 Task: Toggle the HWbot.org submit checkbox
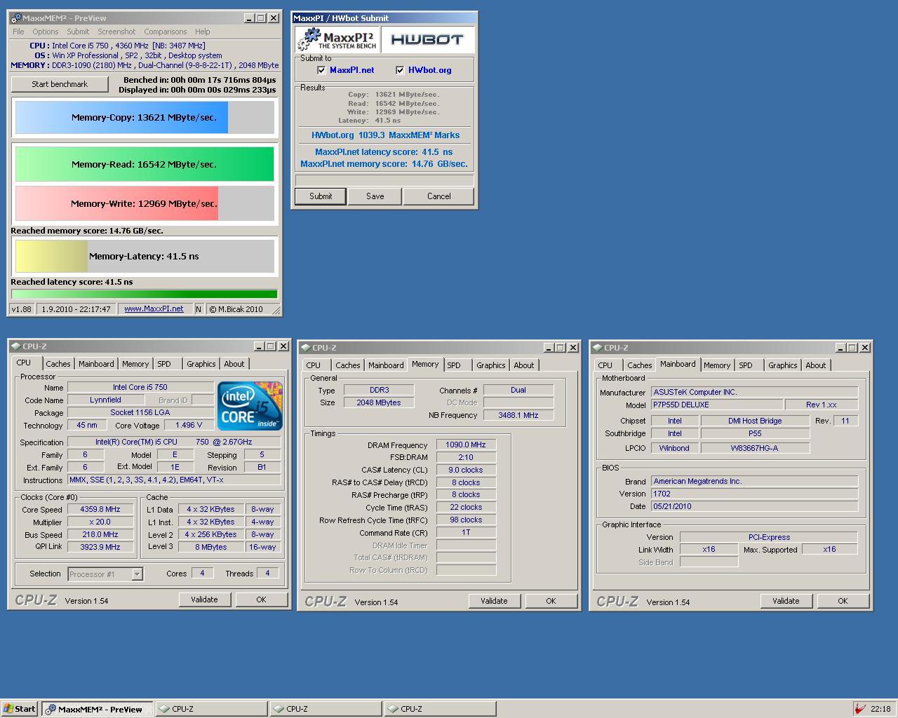coord(400,70)
